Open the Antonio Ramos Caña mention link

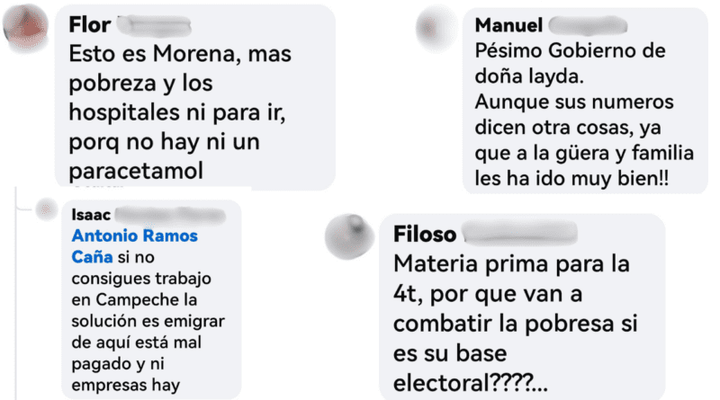(x=134, y=246)
